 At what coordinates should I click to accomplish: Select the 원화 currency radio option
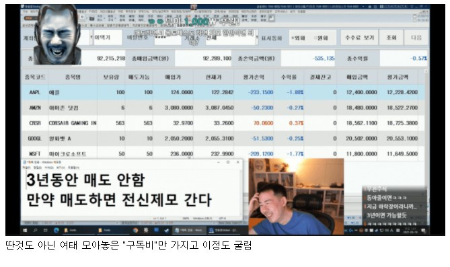[x=321, y=38]
